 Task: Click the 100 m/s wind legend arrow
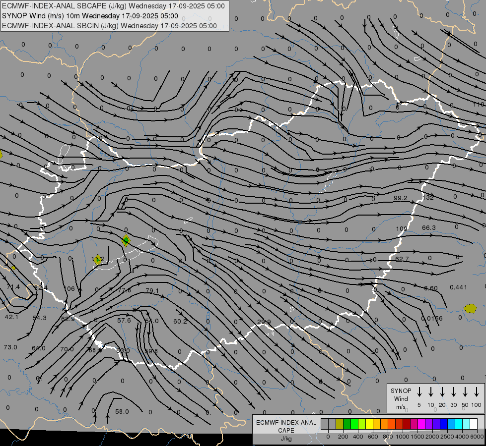click(477, 392)
